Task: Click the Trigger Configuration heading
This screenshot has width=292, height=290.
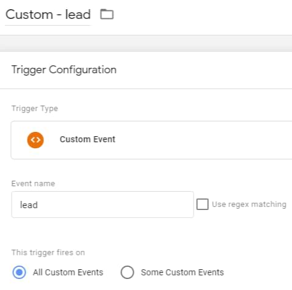Action: pyautogui.click(x=64, y=70)
